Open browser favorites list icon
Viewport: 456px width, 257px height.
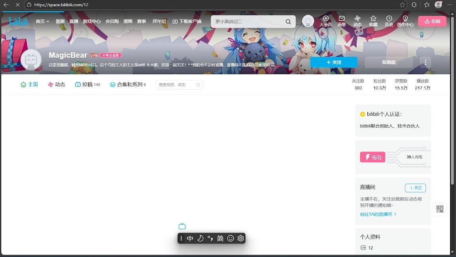(427, 5)
